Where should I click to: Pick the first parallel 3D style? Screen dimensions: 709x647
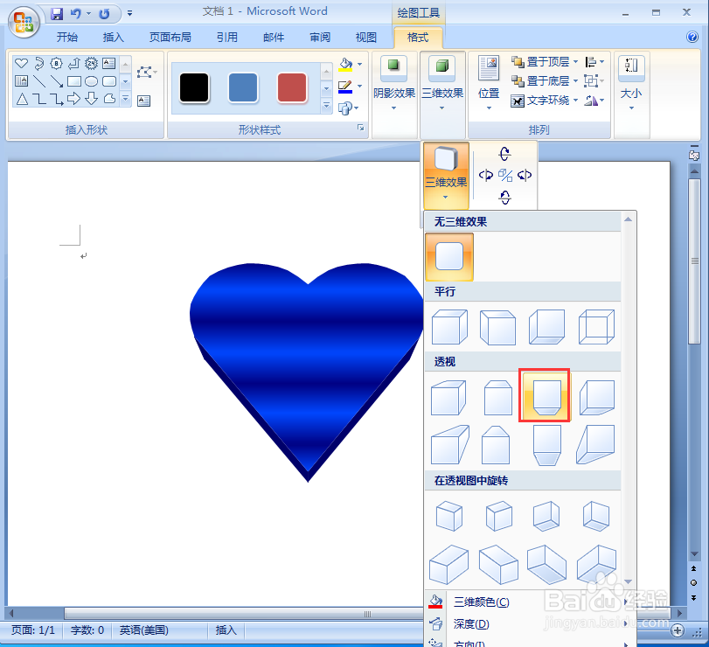tap(449, 326)
